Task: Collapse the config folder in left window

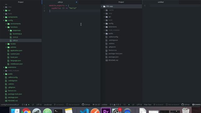Action: (4, 20)
